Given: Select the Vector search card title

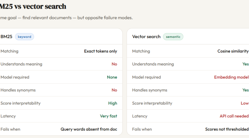Looking at the screenshot, I should click(x=146, y=37).
